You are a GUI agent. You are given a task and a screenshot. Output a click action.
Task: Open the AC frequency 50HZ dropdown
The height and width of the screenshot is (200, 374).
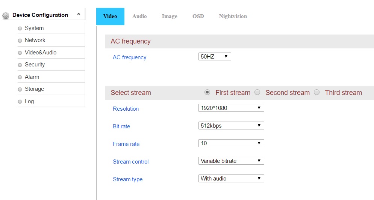tap(215, 57)
